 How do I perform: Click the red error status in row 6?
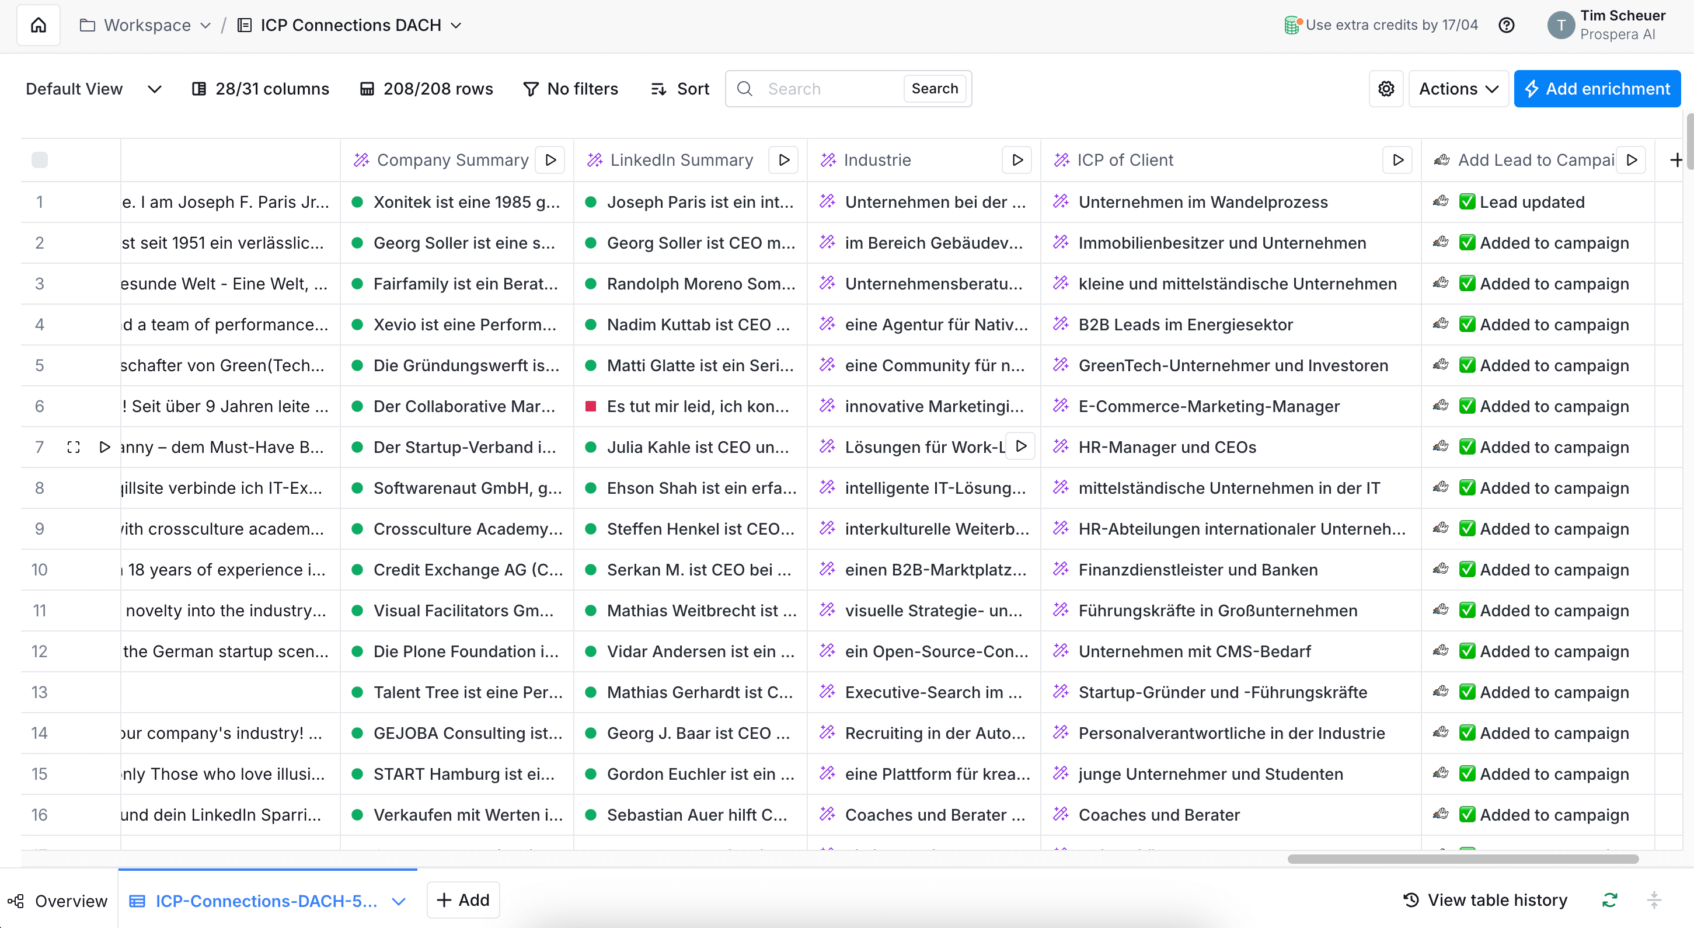tap(591, 406)
